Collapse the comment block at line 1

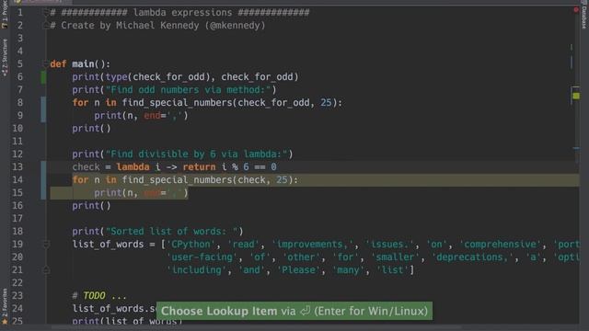pos(46,13)
